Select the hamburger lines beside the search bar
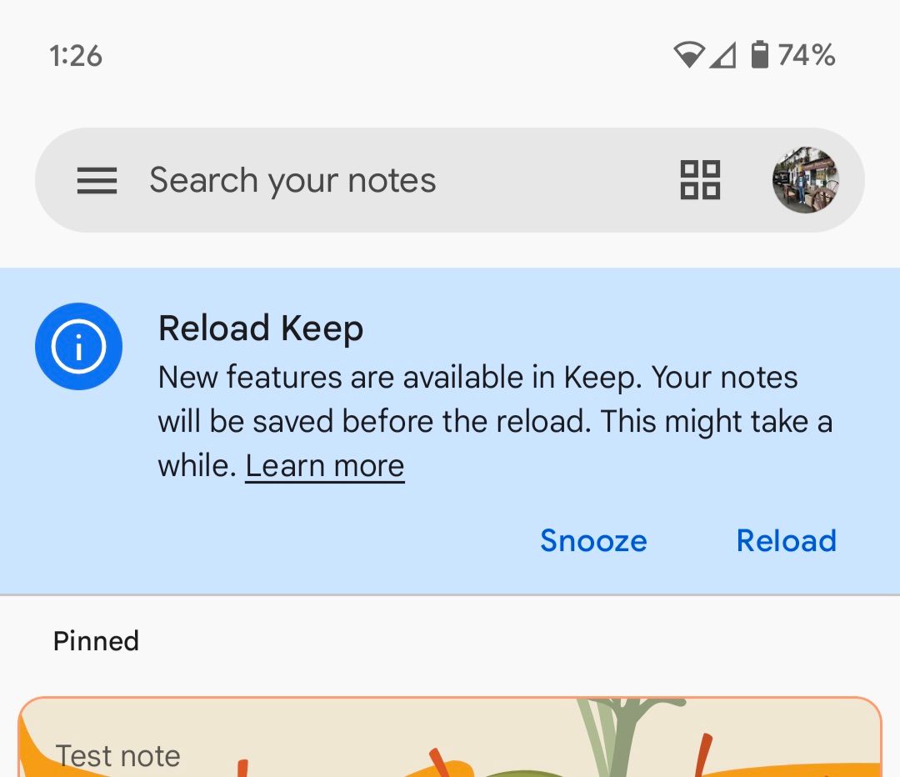The image size is (900, 777). (97, 180)
